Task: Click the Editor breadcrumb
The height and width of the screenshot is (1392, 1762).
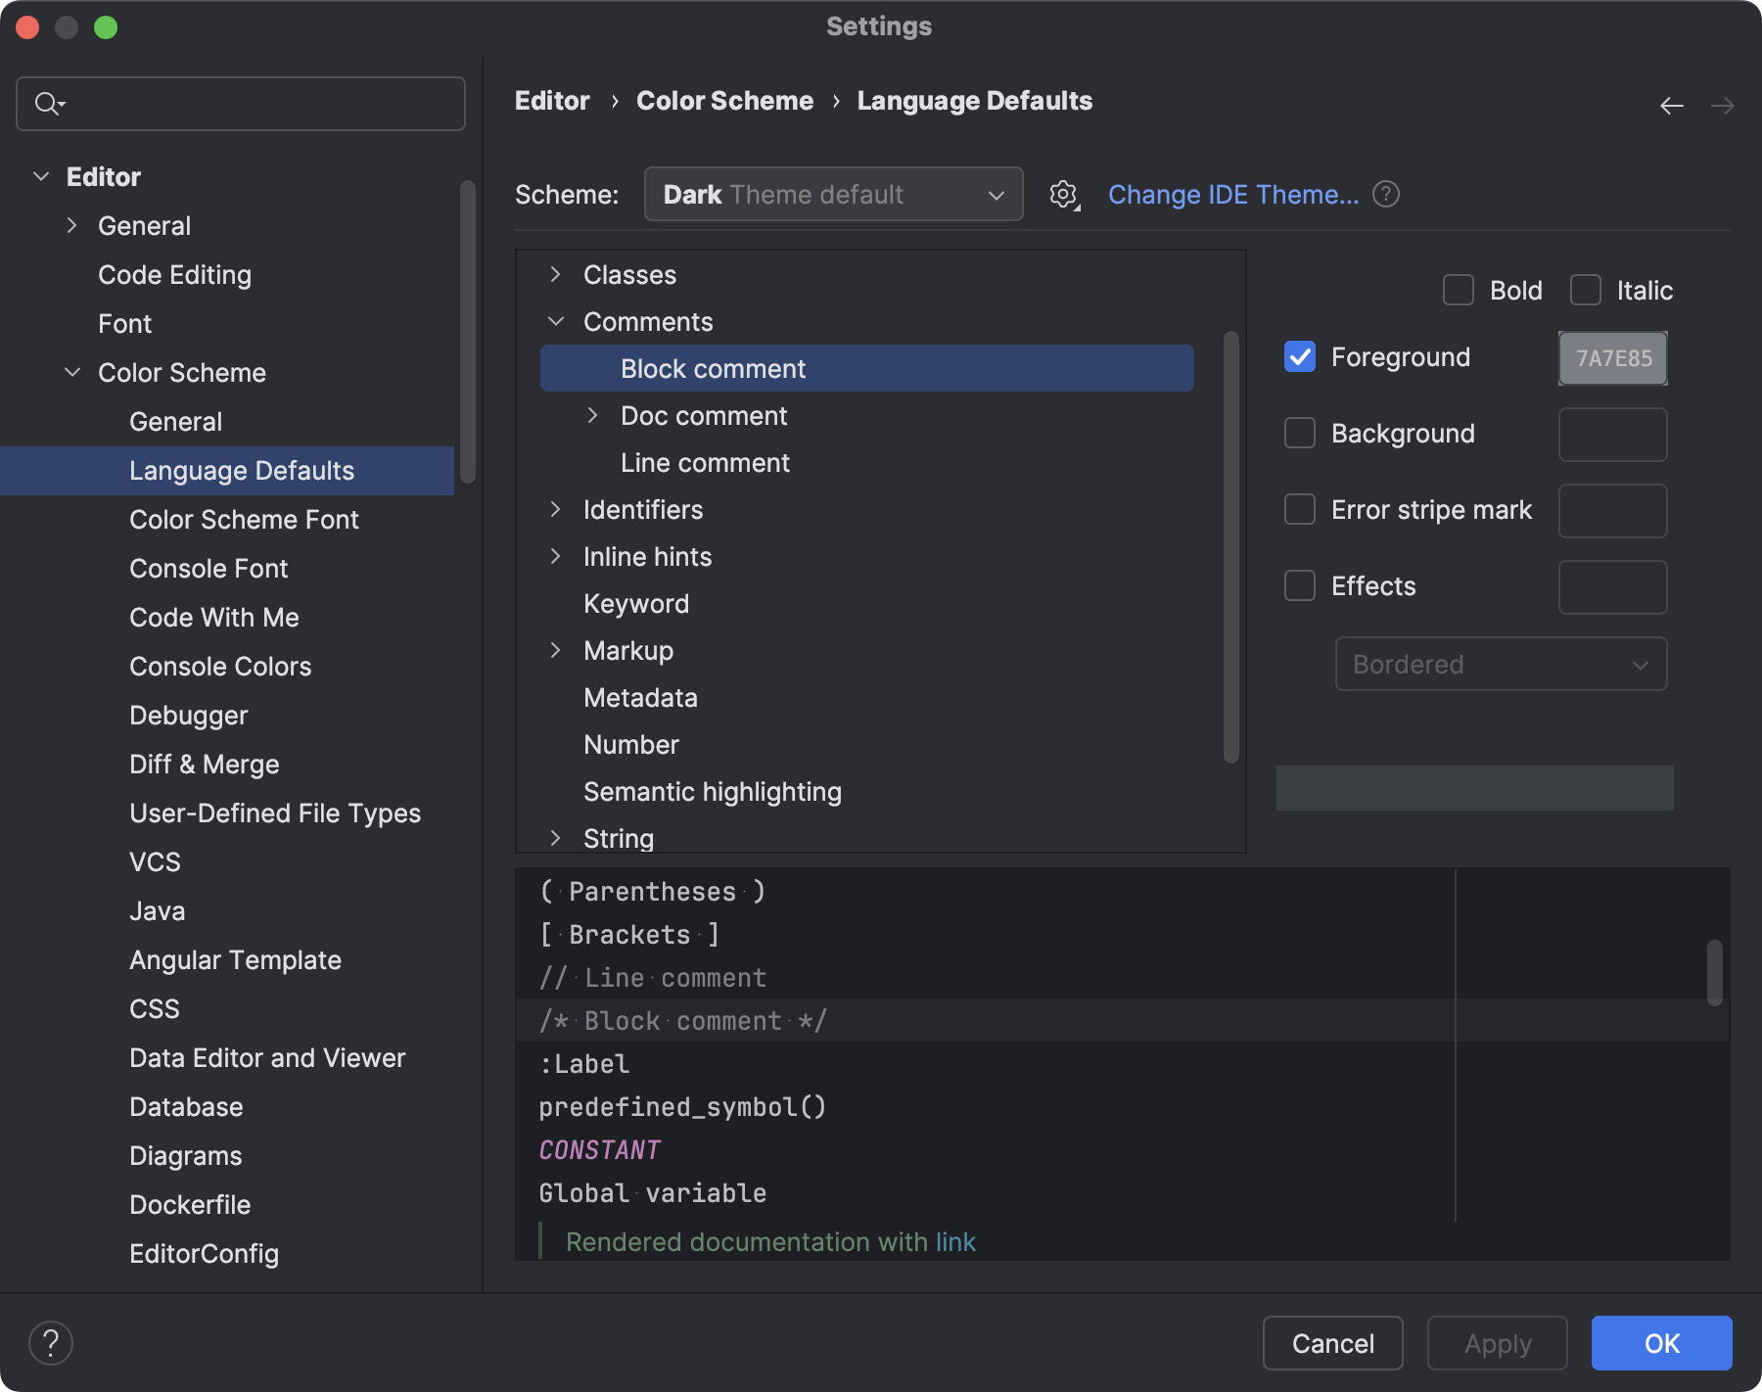Action: coord(551,100)
